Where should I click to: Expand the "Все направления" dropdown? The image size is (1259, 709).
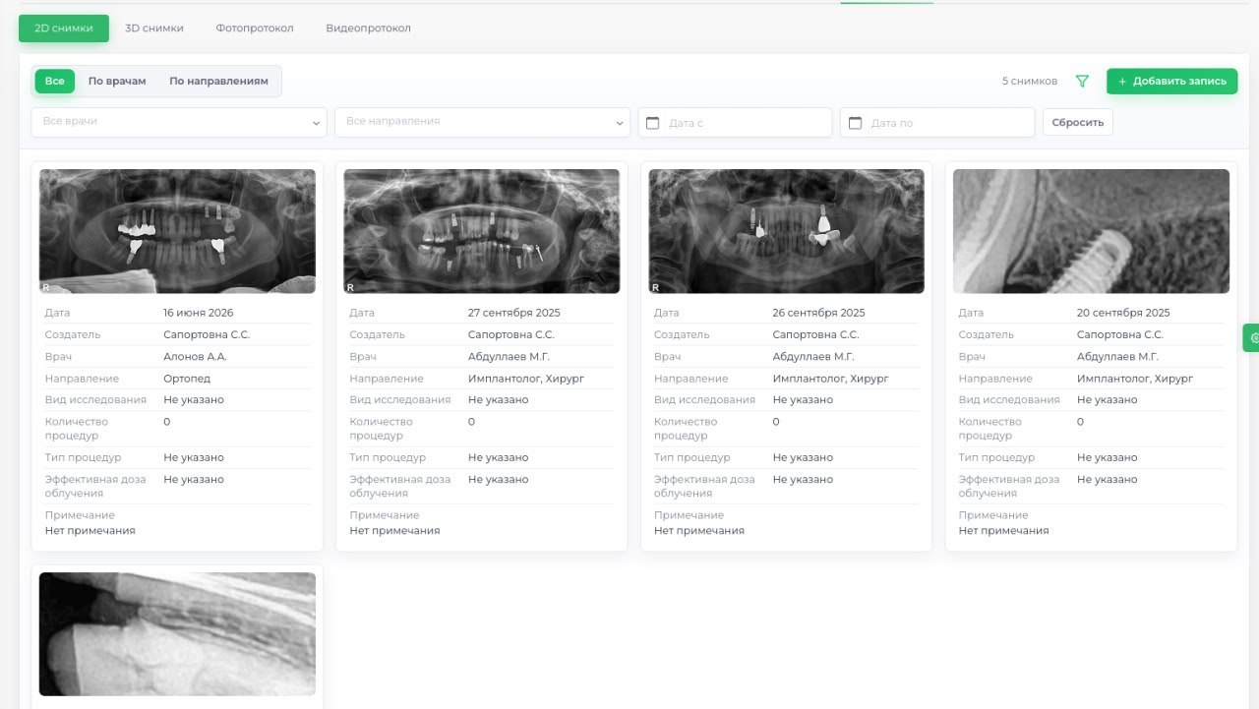click(482, 122)
